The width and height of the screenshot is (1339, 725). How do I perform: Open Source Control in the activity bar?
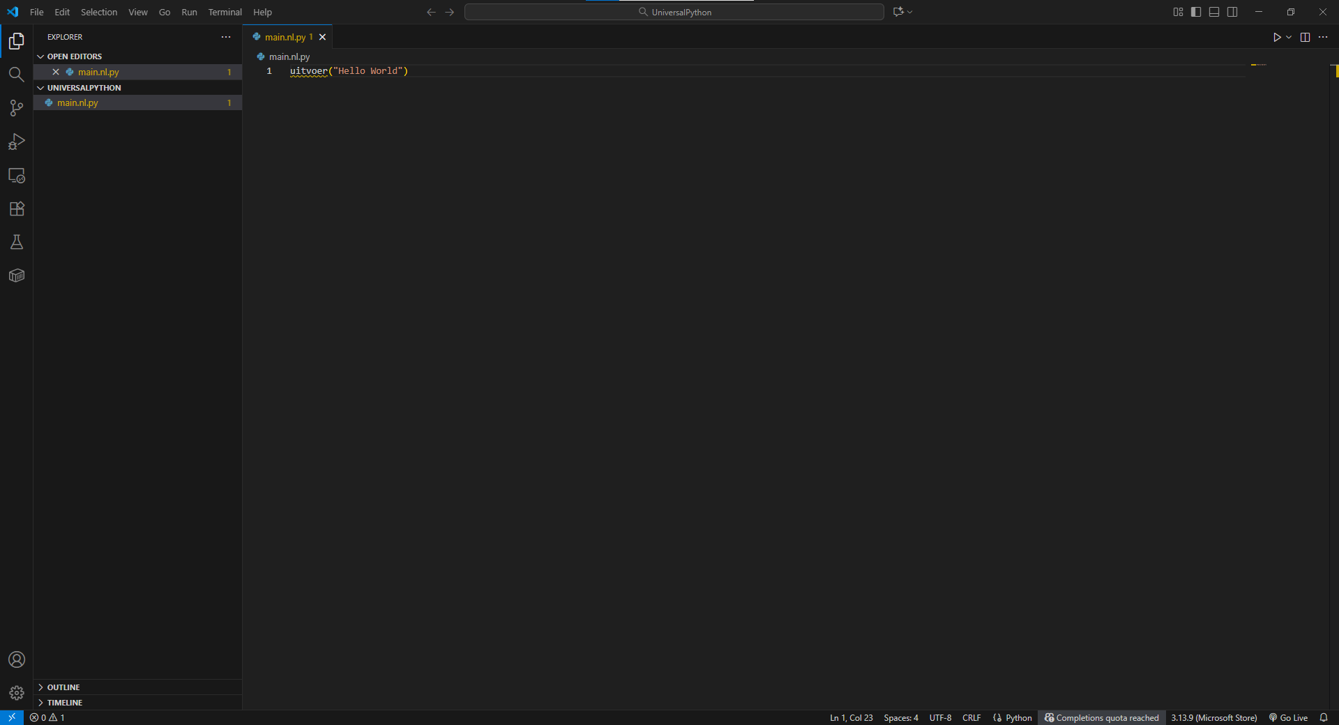[16, 108]
